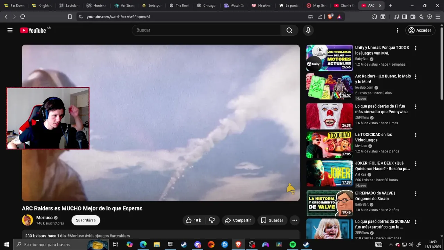Open Brave Shields lion icon
Viewport: 444px width, 250px height.
tap(330, 17)
